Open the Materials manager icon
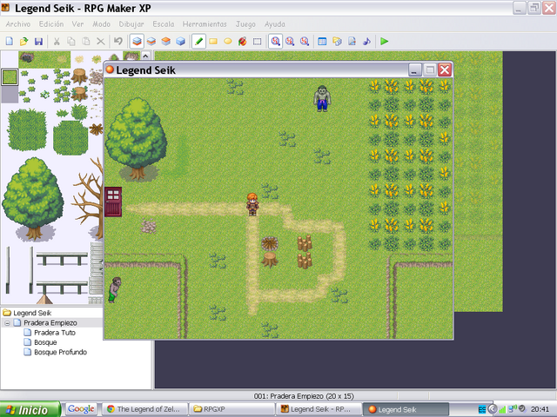The height and width of the screenshot is (417, 557). pyautogui.click(x=337, y=42)
